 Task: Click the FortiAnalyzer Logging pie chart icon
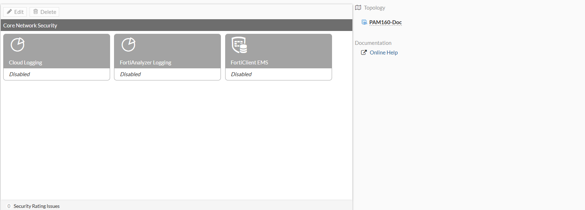(128, 44)
